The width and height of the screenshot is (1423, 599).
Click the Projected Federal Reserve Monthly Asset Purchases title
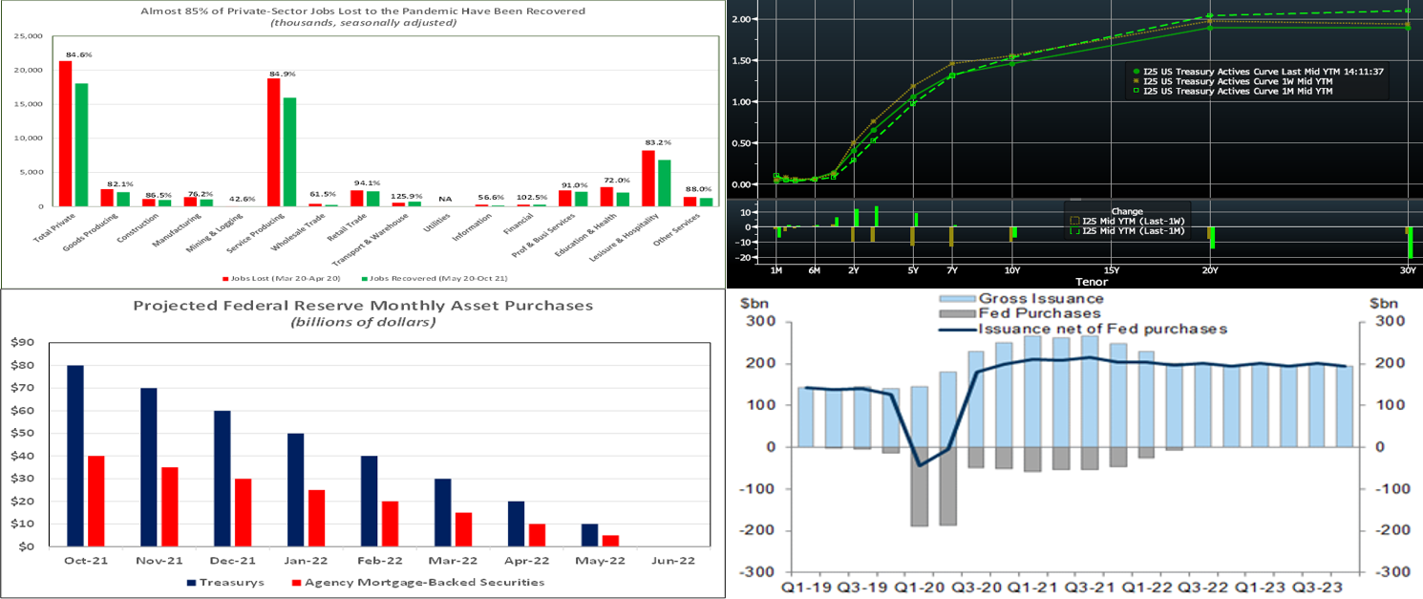[363, 306]
